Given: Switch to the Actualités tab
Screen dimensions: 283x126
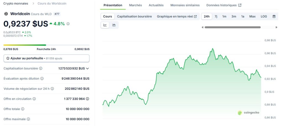Looking at the screenshot, I should 156,5.
